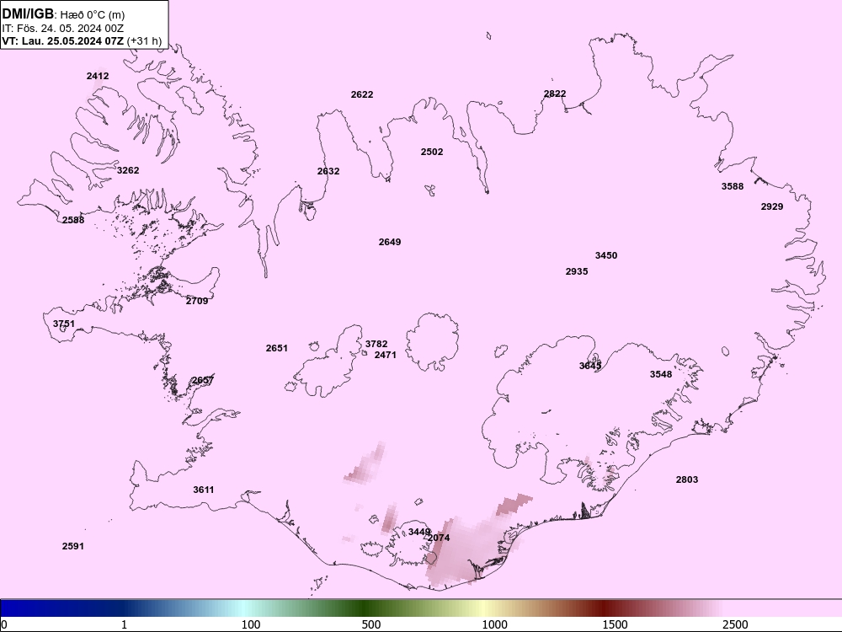Click the 2588 height value

73,220
